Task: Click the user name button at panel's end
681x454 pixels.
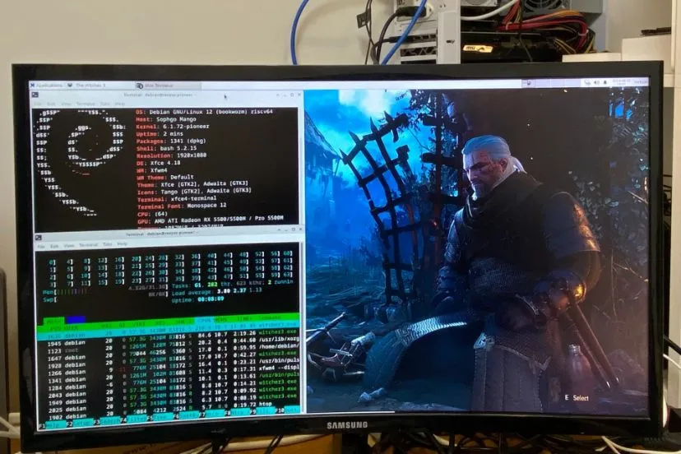Action: (x=641, y=81)
